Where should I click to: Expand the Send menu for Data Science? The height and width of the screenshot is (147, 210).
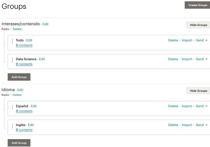point(202,59)
